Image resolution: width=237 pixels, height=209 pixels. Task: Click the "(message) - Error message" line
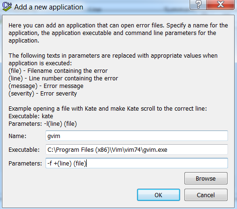pos(46,86)
